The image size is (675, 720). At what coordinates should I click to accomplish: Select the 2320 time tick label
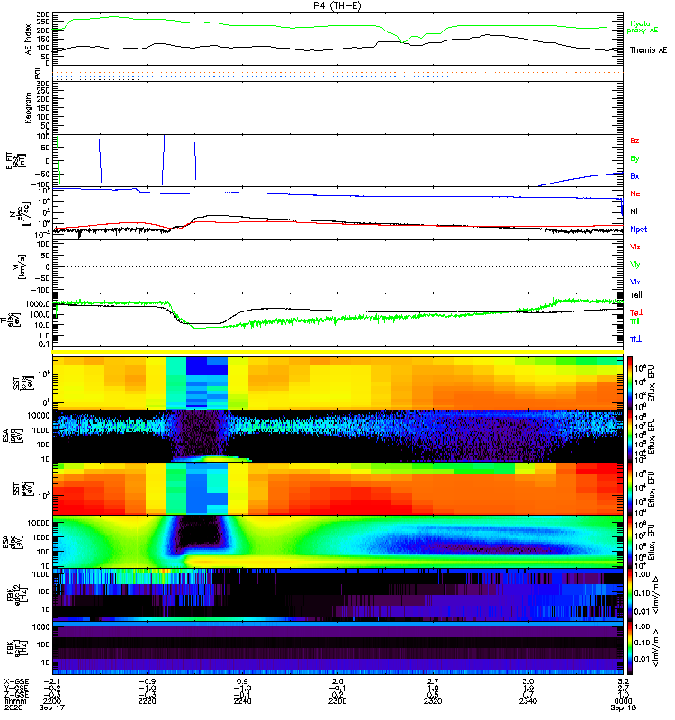point(433,701)
